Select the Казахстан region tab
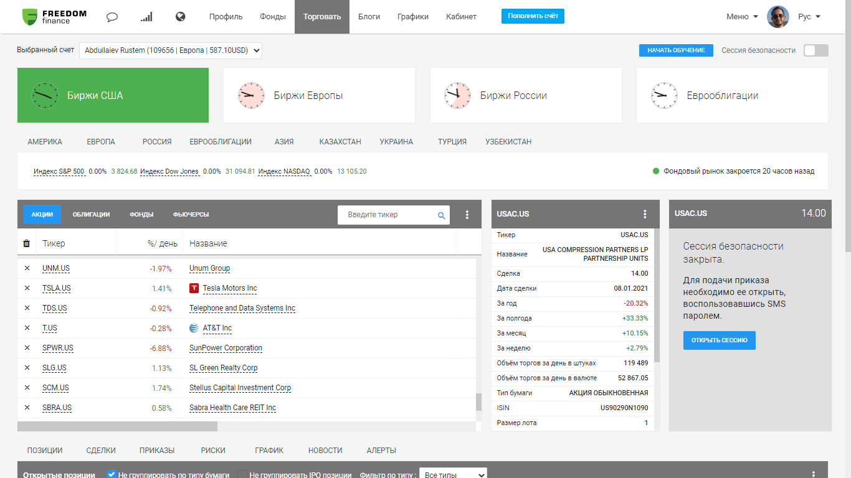The image size is (851, 478). pos(340,142)
